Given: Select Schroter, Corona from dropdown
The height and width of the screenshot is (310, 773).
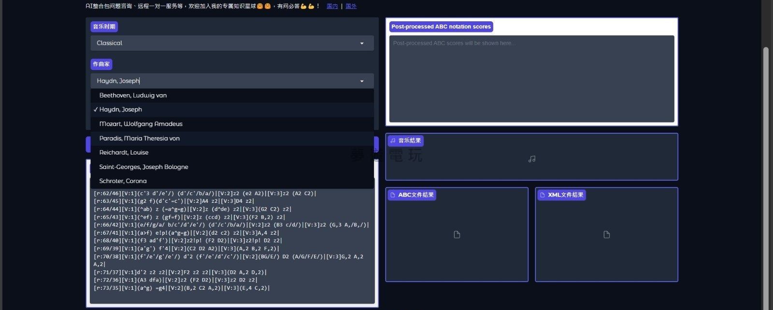Looking at the screenshot, I should pos(123,181).
